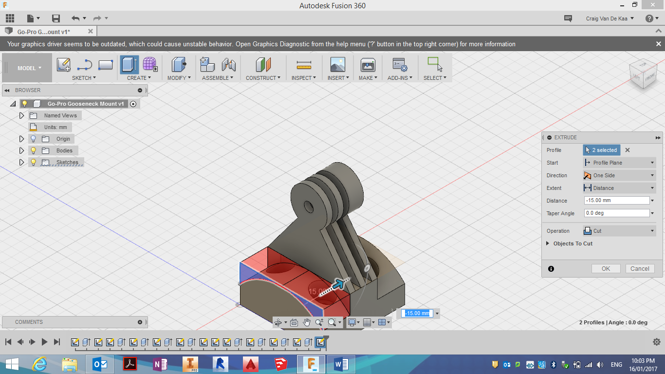Open the INSPECT menu
This screenshot has width=665, height=374.
(304, 78)
